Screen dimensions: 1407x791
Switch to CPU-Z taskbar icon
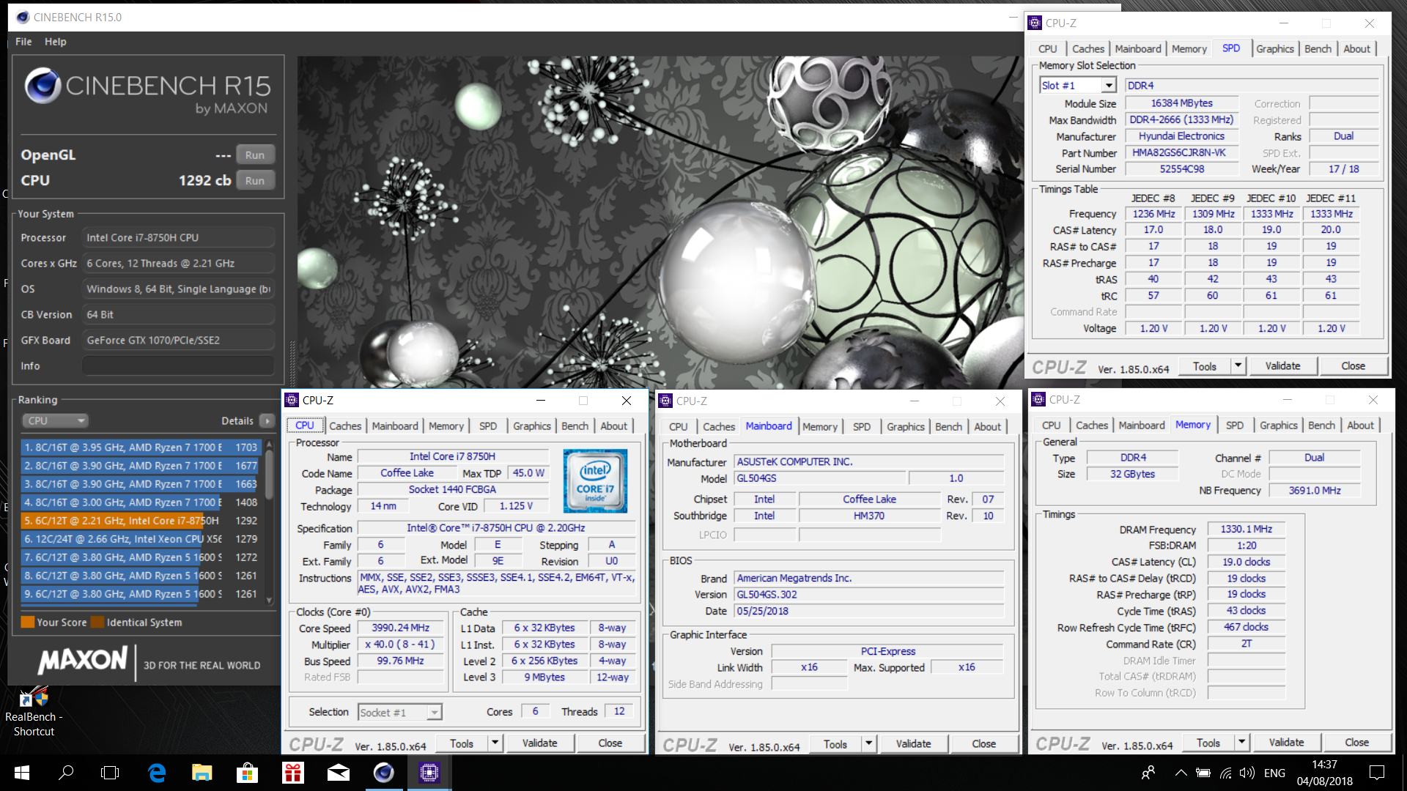429,773
